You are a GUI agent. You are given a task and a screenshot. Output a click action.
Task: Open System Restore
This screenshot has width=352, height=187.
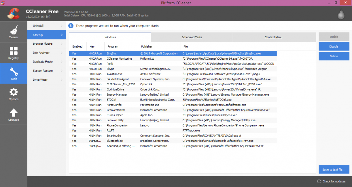(x=47, y=71)
